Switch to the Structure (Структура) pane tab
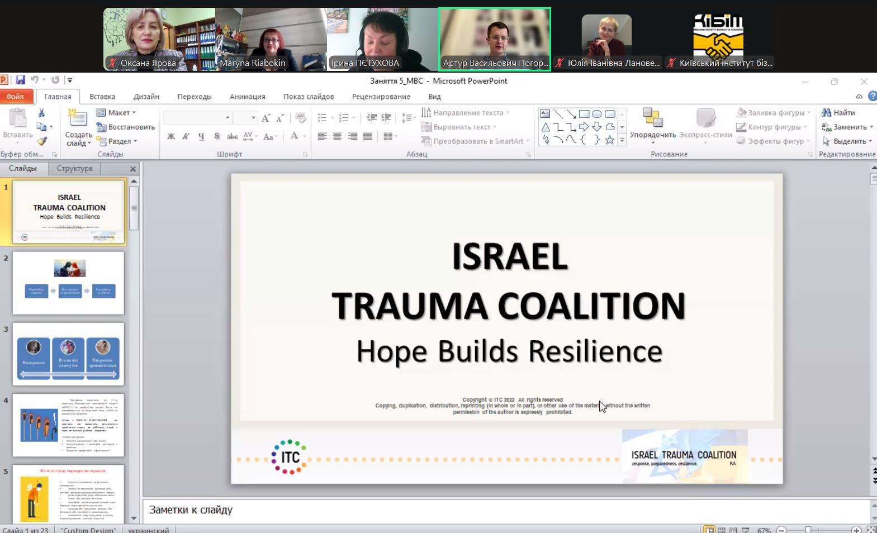This screenshot has height=533, width=877. (74, 168)
